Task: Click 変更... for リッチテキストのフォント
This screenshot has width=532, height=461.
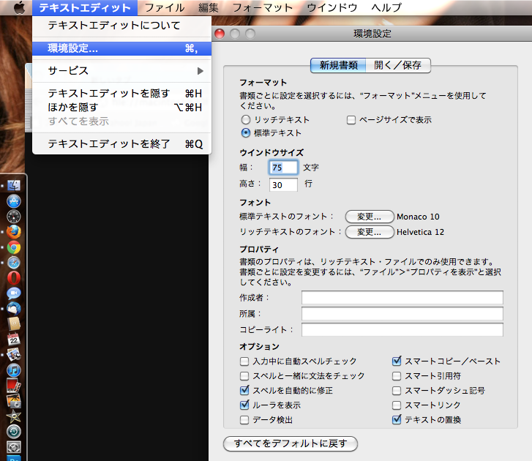Action: [x=369, y=232]
